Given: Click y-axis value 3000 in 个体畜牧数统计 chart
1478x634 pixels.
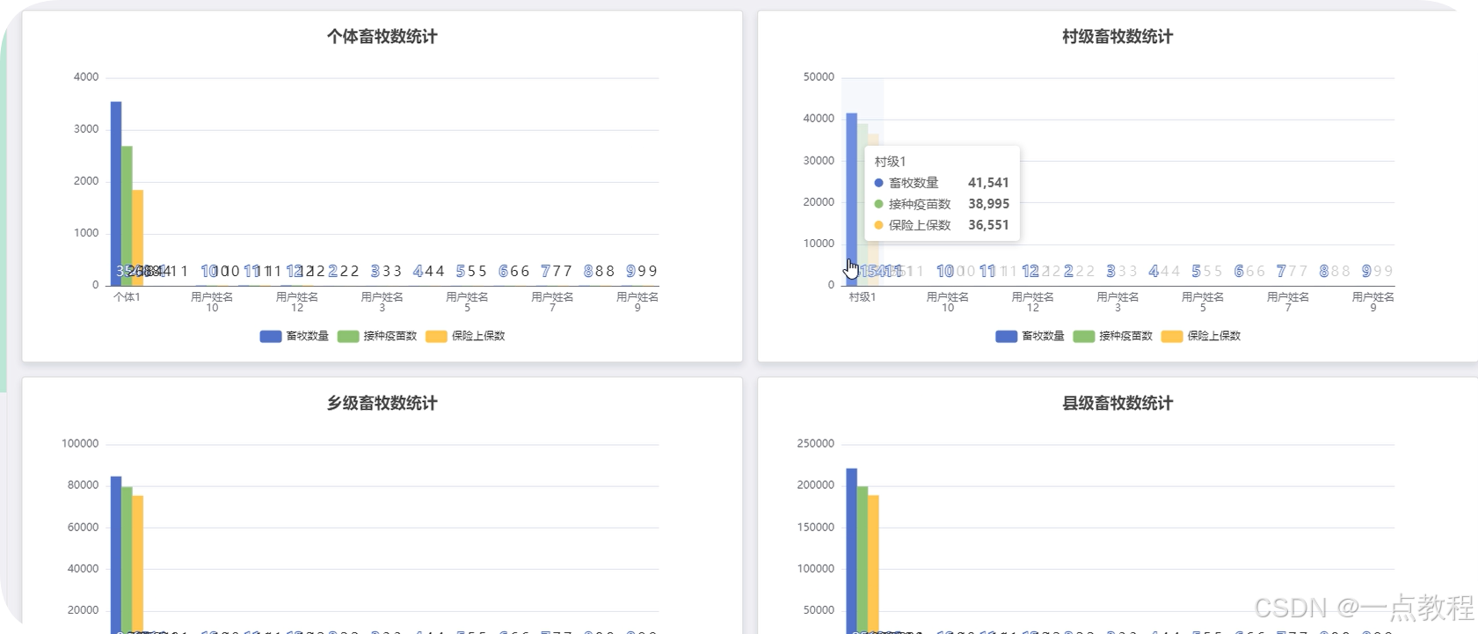Looking at the screenshot, I should (x=86, y=129).
